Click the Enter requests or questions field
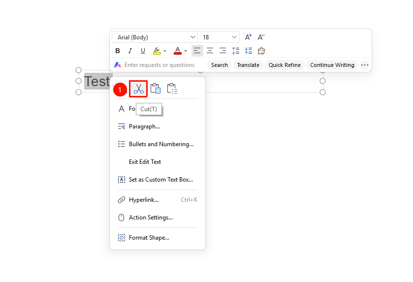This screenshot has width=413, height=282. tap(159, 65)
